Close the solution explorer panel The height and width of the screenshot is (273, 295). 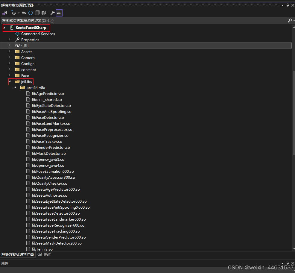coord(293,5)
